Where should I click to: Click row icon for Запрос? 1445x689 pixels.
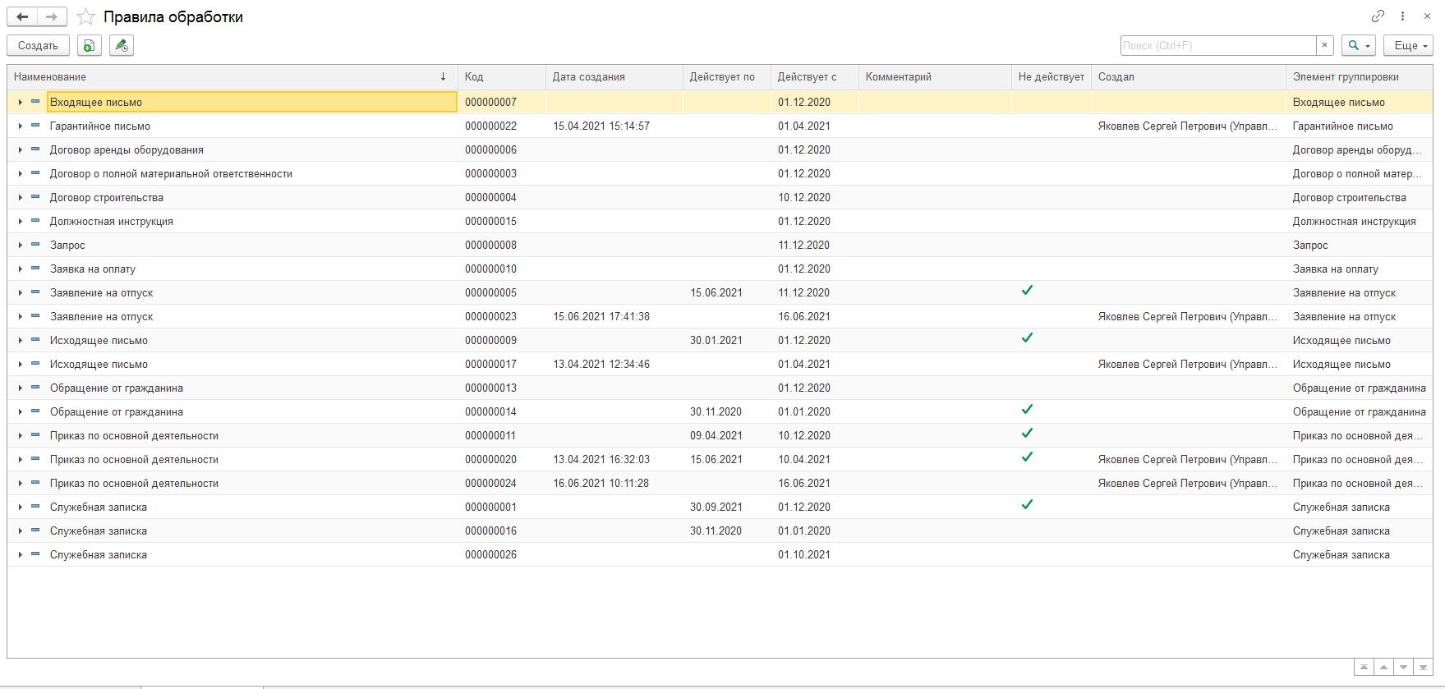tap(35, 245)
